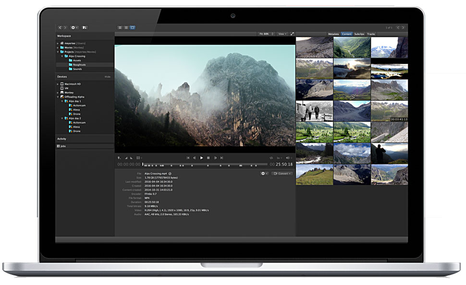Switch to thumbnail grid view mode
Viewport: 466px width, 285px height.
click(120, 28)
